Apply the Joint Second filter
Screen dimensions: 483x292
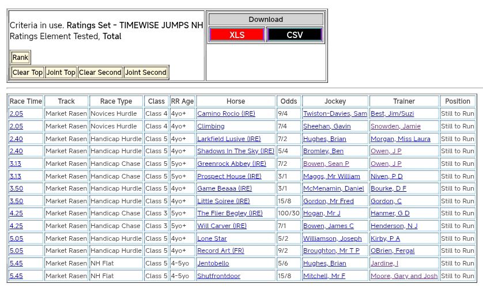(146, 73)
